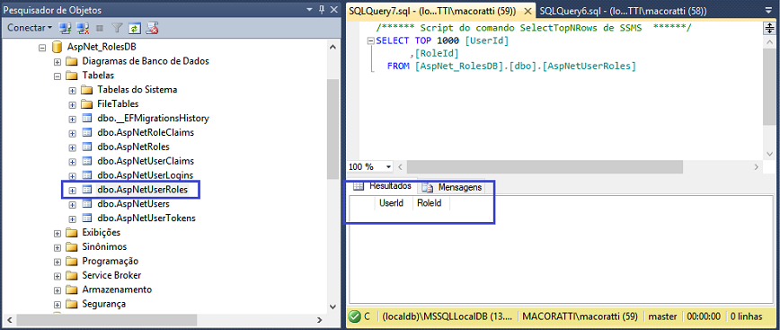The height and width of the screenshot is (330, 780).
Task: Click the dbo.__EFMigrationsHistory table icon
Action: point(87,119)
